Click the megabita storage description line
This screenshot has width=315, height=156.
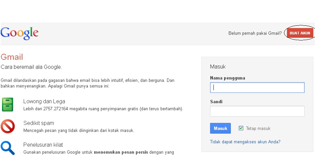point(103,109)
